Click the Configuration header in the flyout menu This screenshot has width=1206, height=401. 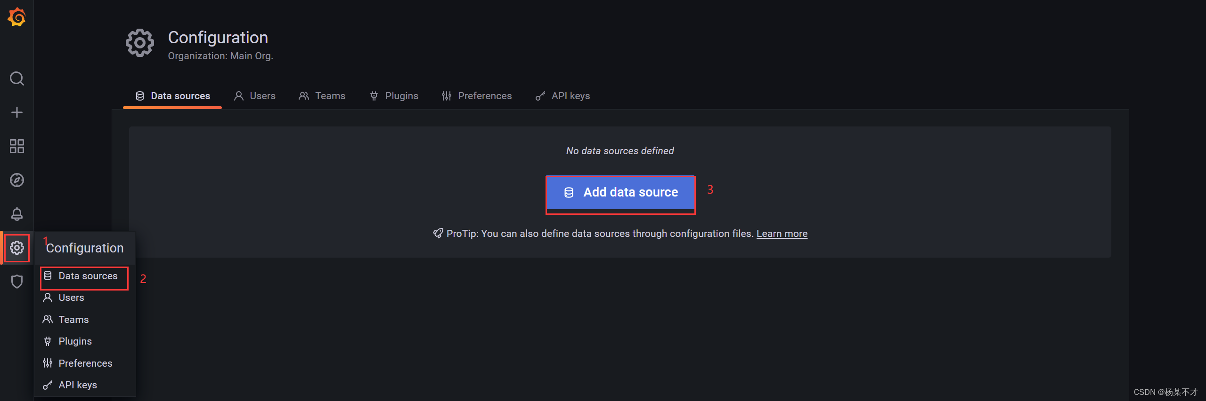[x=85, y=248]
